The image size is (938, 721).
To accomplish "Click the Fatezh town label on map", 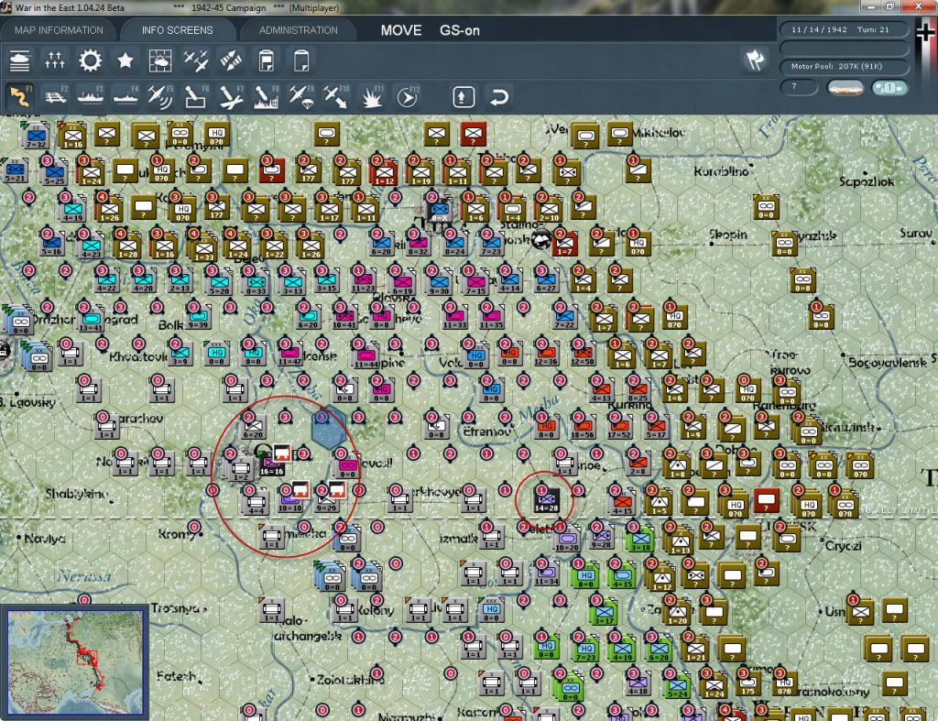I will click(176, 676).
